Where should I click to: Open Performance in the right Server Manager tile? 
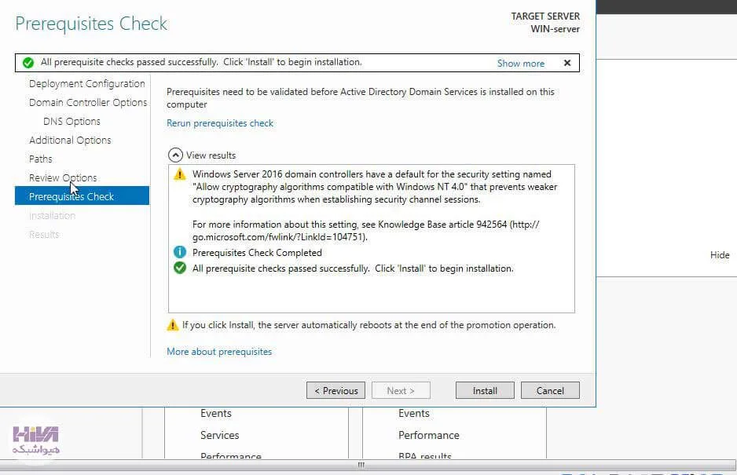coord(429,436)
